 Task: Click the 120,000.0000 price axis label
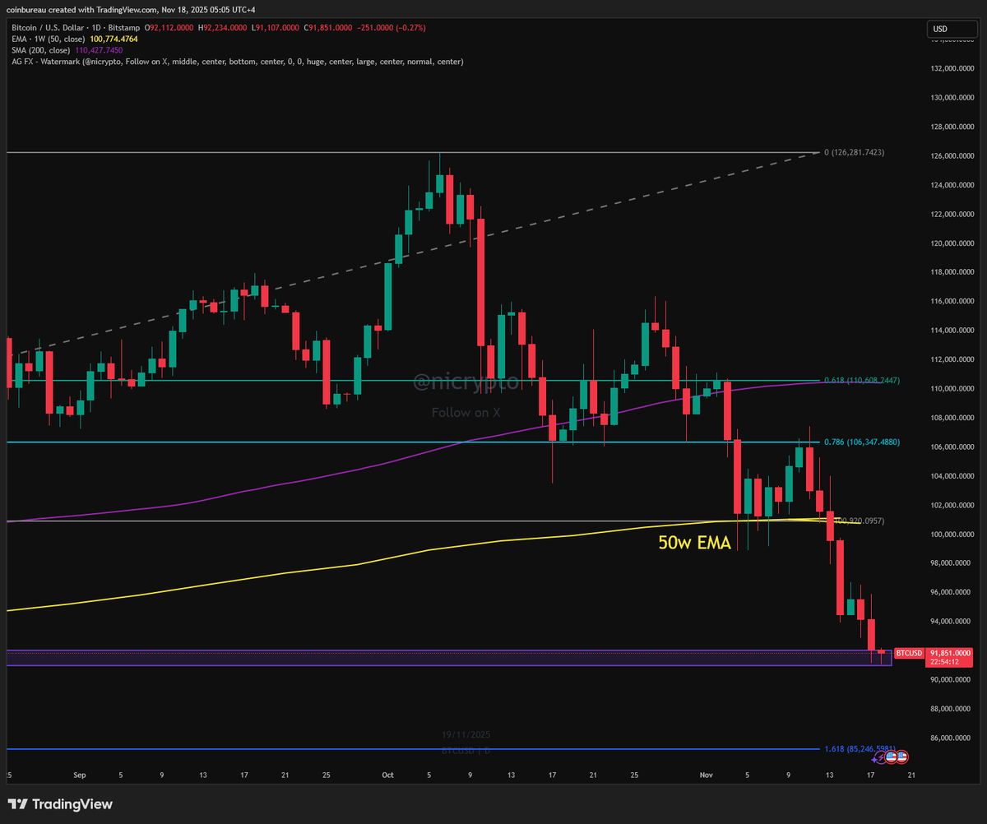pyautogui.click(x=952, y=243)
